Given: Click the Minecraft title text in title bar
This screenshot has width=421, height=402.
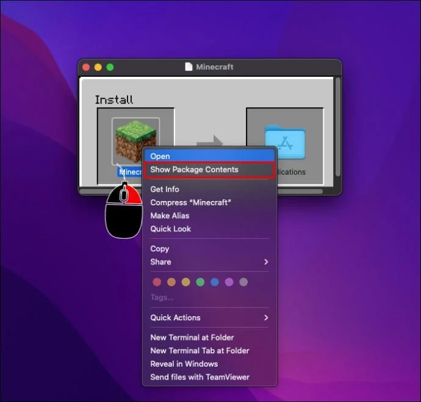Looking at the screenshot, I should 215,67.
